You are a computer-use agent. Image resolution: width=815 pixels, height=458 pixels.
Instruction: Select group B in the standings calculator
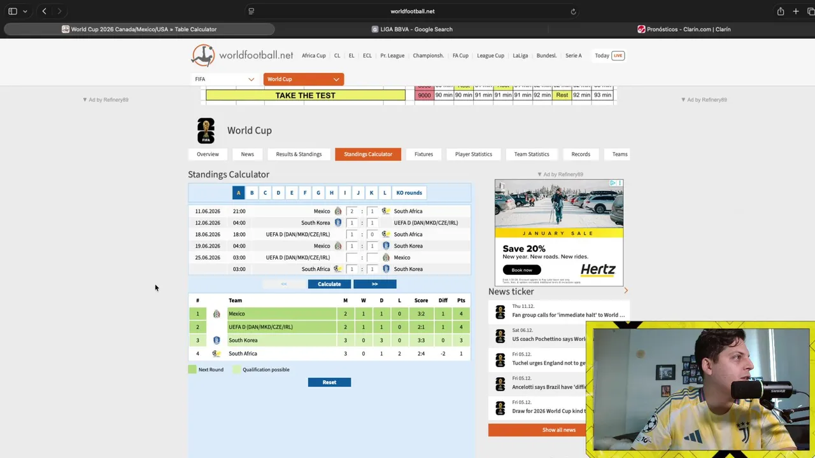(x=252, y=193)
